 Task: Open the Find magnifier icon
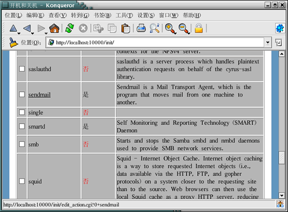coord(155,28)
